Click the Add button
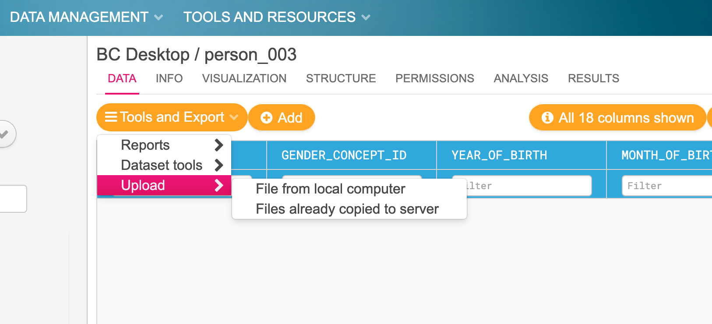The height and width of the screenshot is (324, 712). click(282, 117)
